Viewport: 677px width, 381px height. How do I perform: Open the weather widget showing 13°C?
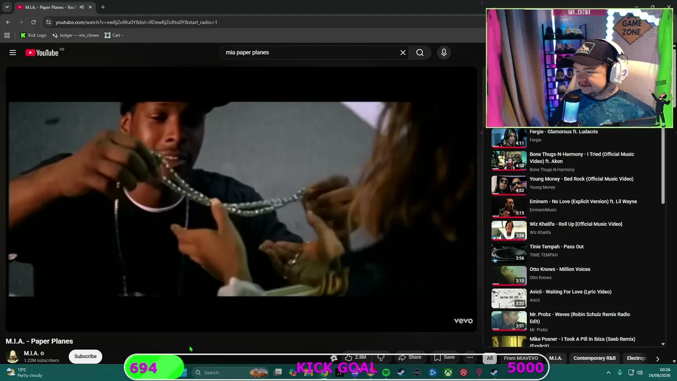(24, 373)
